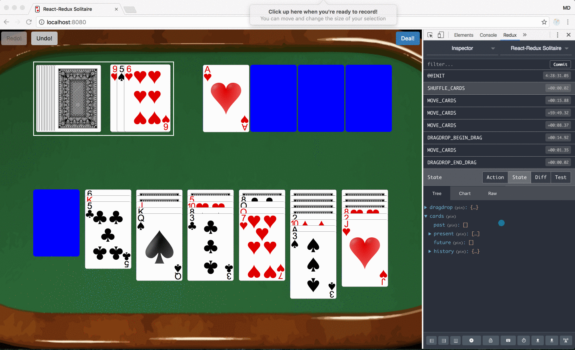
Task: Open the Console tab
Action: coord(488,35)
